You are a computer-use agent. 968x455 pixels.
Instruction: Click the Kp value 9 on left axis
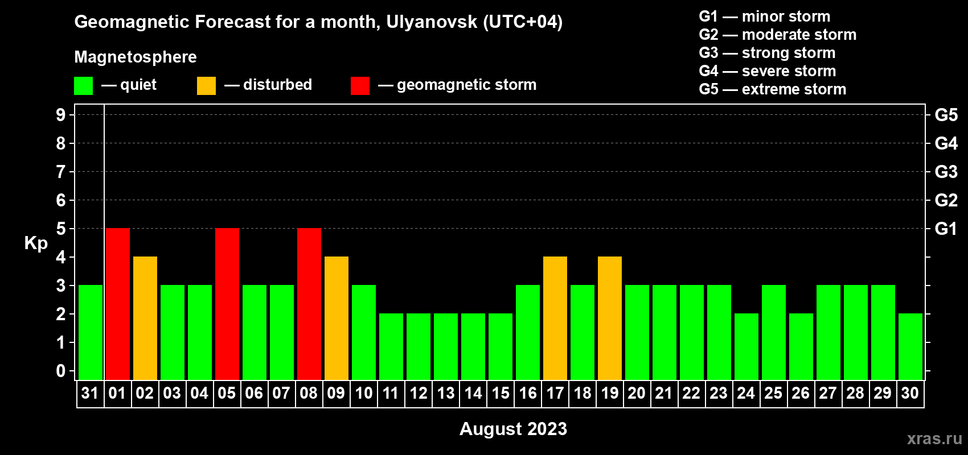tap(61, 115)
